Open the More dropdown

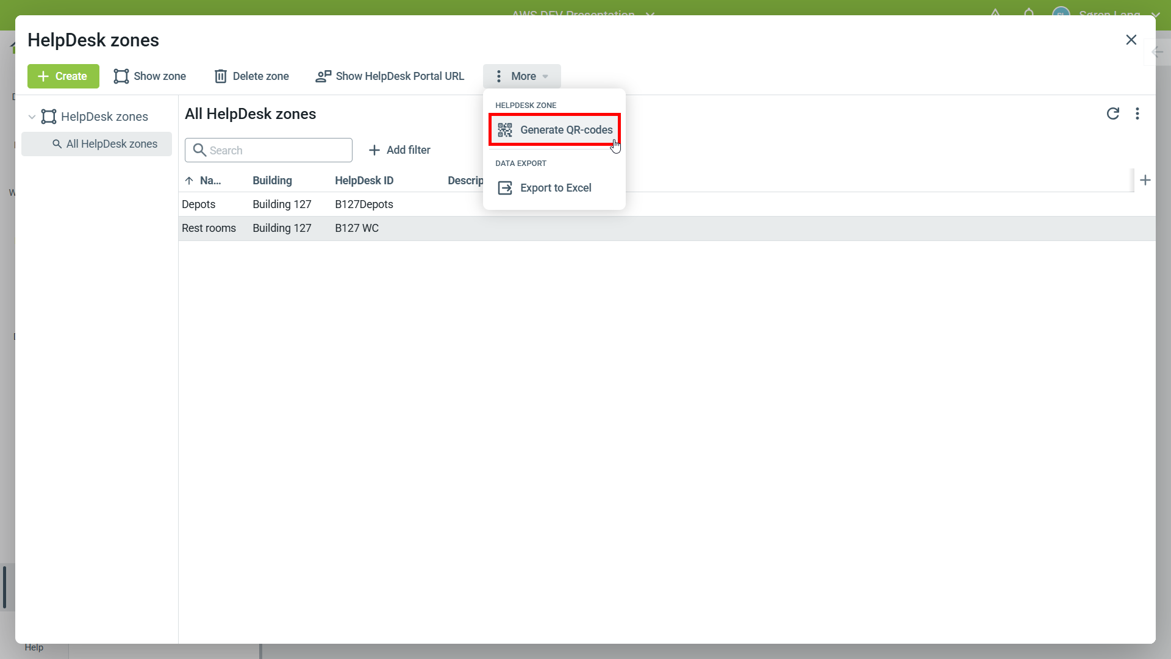click(521, 76)
